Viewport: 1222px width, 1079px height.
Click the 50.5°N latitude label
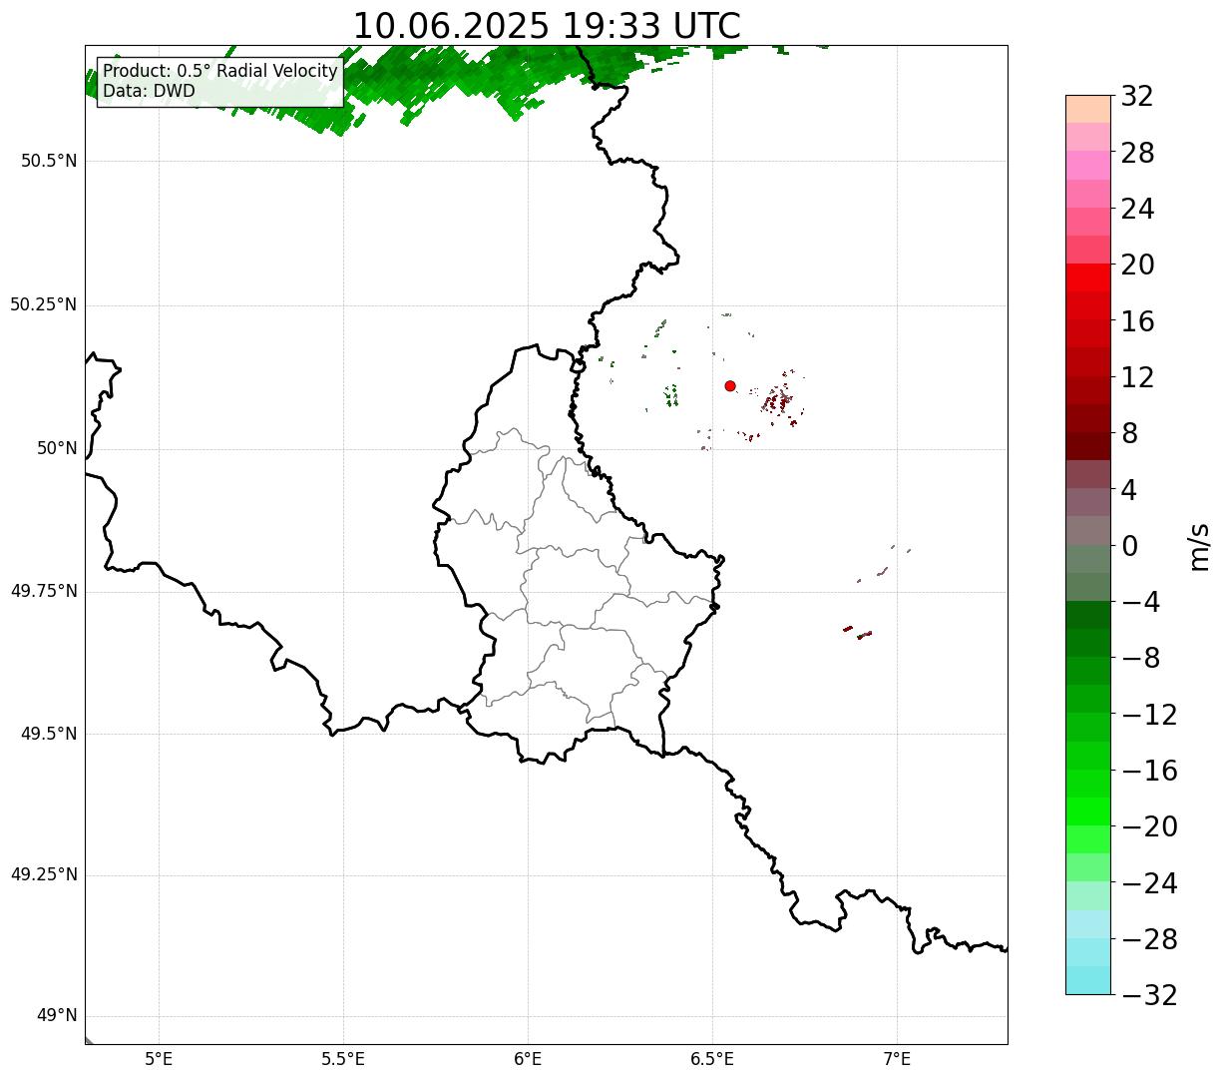[49, 161]
